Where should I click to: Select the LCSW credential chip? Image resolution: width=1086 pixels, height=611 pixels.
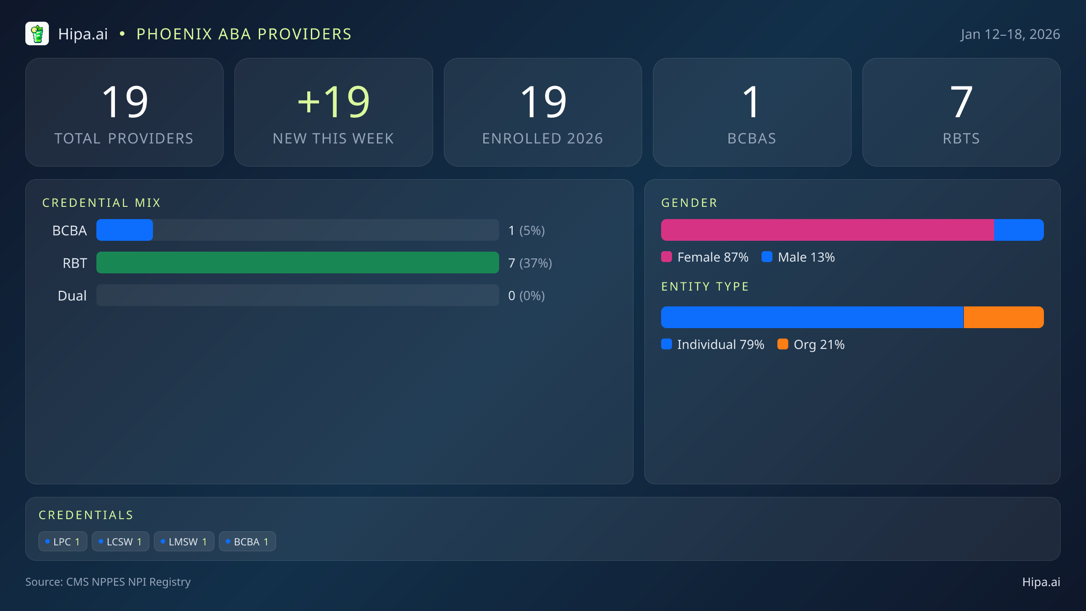[x=120, y=542]
